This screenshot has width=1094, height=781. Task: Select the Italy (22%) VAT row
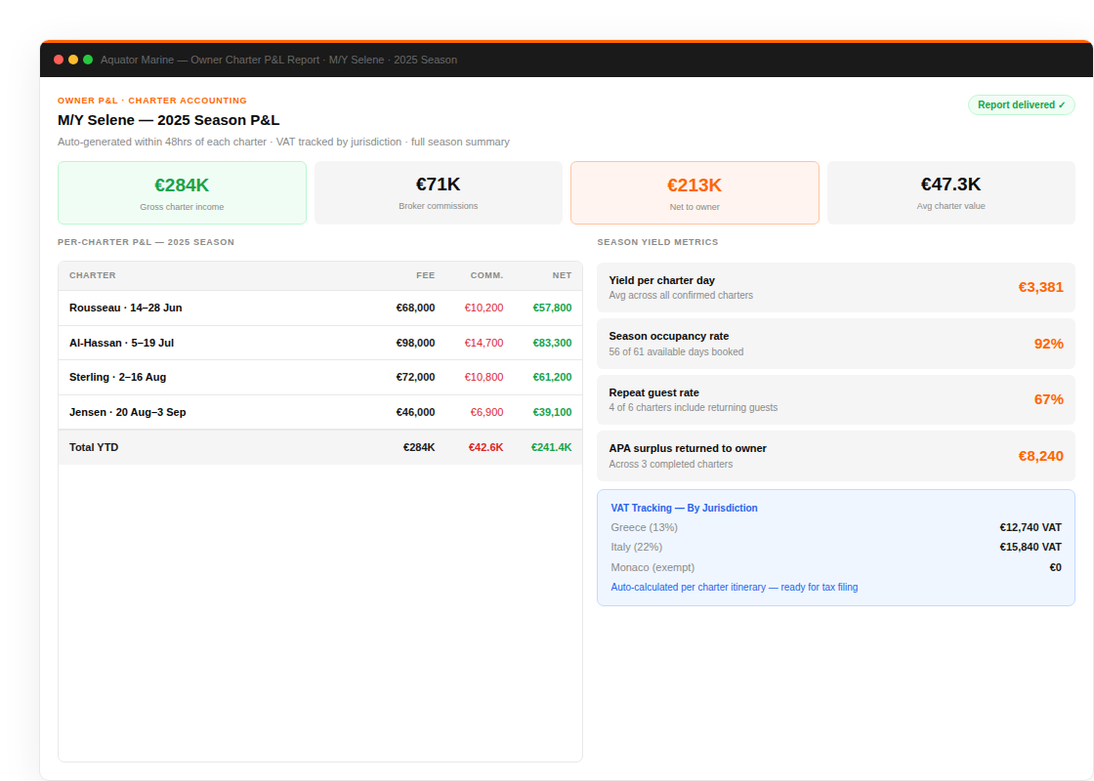pos(836,548)
